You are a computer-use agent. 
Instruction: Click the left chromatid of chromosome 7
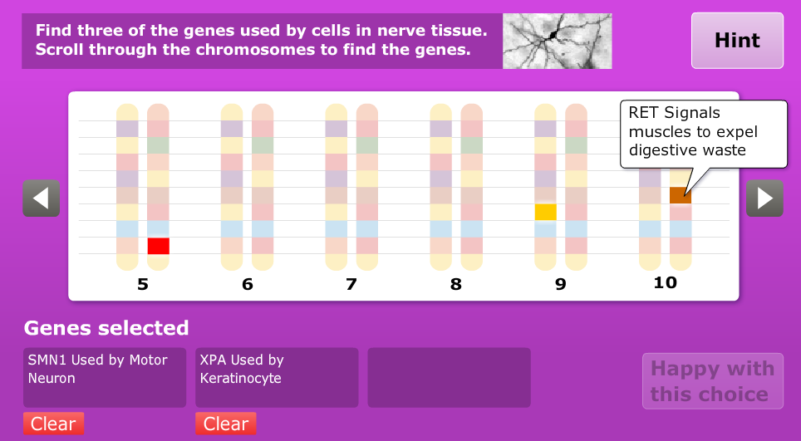(336, 187)
